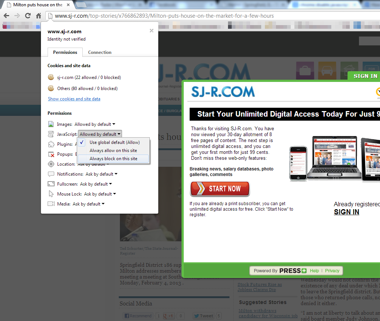Open Milton withdraws candidacy story link

click(x=268, y=313)
